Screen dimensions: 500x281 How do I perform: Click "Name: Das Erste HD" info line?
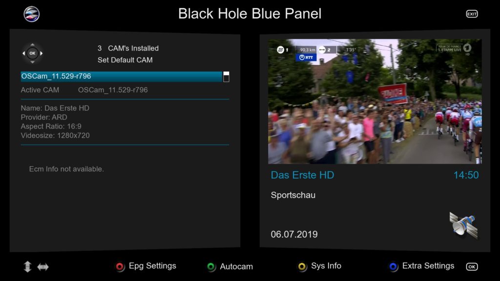click(x=55, y=108)
